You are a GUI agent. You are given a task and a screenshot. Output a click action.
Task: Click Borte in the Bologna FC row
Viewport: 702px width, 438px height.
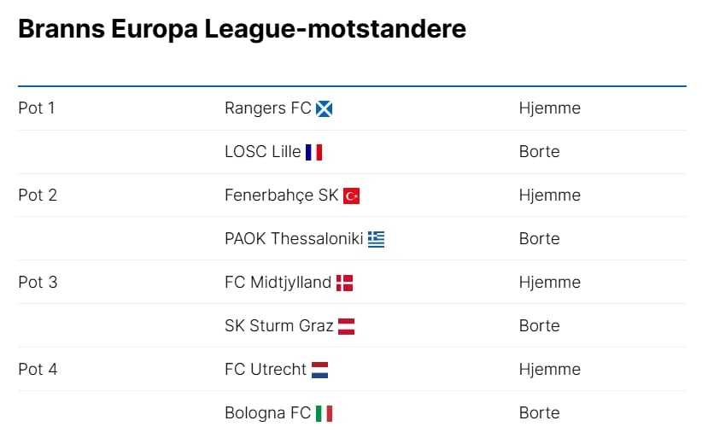[x=539, y=413]
